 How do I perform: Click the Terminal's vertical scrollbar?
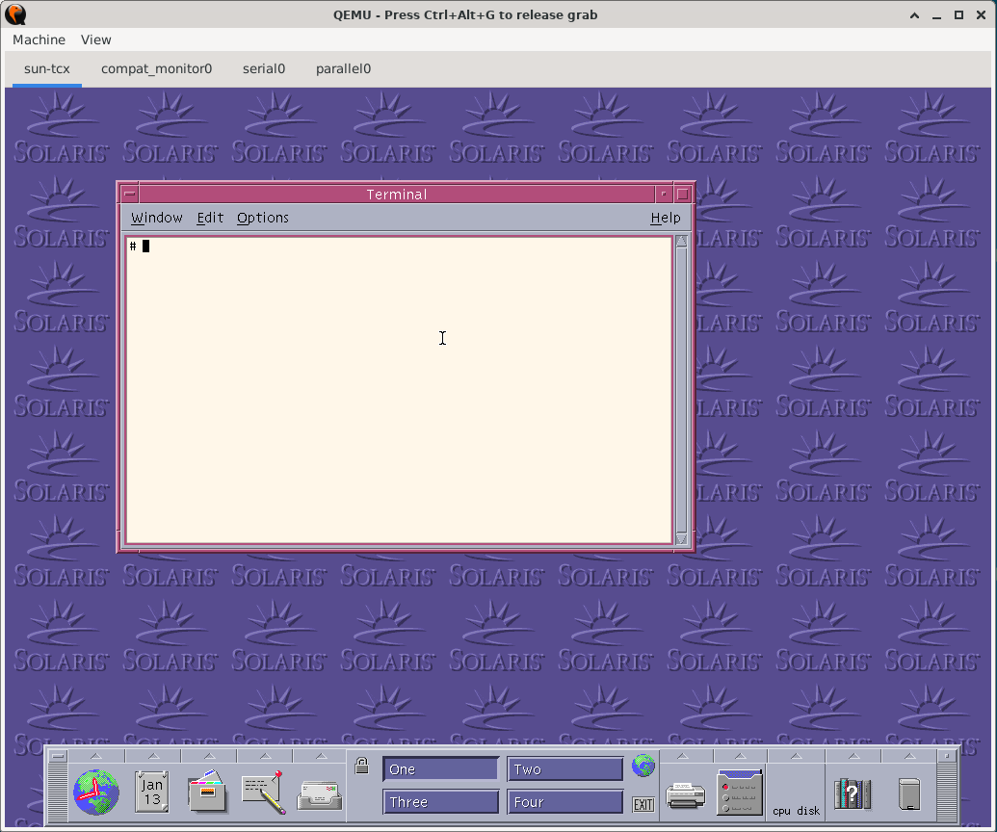[682, 385]
